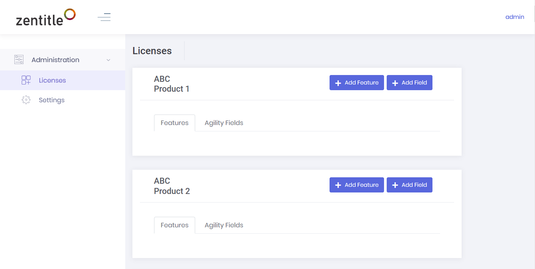Image resolution: width=535 pixels, height=269 pixels.
Task: Switch to Agility Fields tab for Product 2
Action: (224, 225)
